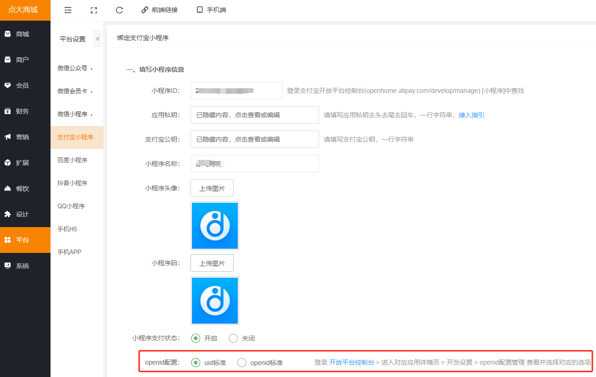Click the 商户 sidebar icon
The height and width of the screenshot is (377, 596).
(x=7, y=59)
